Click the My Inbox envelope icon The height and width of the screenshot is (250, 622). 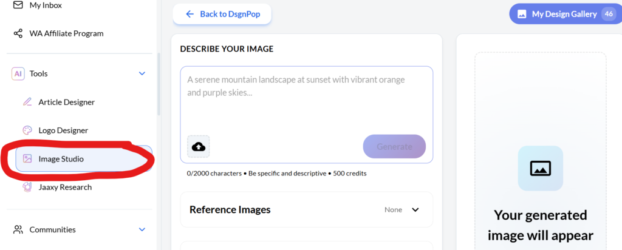pos(18,5)
